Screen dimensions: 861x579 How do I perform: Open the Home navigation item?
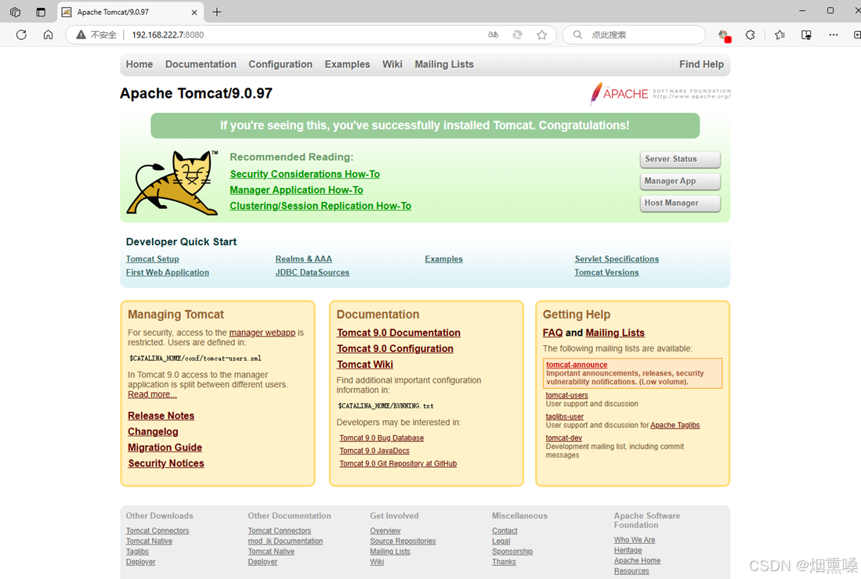pos(139,64)
